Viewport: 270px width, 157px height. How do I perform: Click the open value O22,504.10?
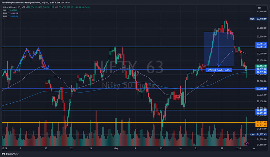pyautogui.click(x=32, y=7)
